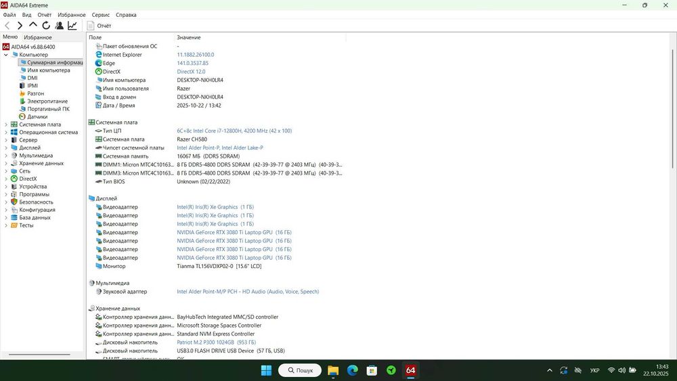
Task: Open the Internet Explorer version link 11.1882.26100.0
Action: pyautogui.click(x=195, y=55)
